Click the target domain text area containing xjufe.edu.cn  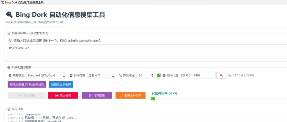[147, 51]
